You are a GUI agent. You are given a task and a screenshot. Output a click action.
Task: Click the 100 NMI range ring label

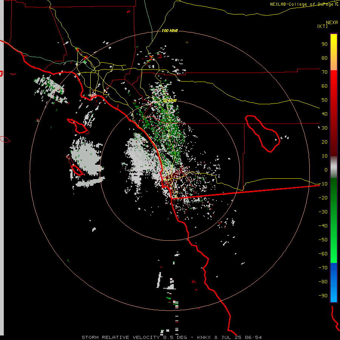pyautogui.click(x=170, y=31)
